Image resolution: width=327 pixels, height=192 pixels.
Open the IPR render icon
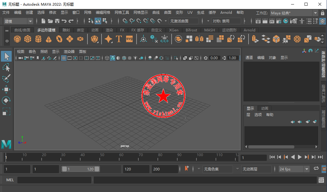(272, 21)
